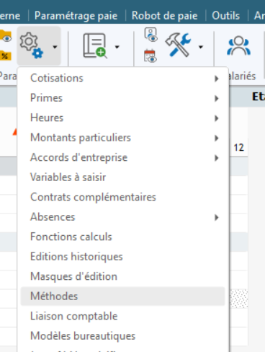Click the blue salariés people icon
Viewport: 265px width, 352px height.
click(x=238, y=45)
